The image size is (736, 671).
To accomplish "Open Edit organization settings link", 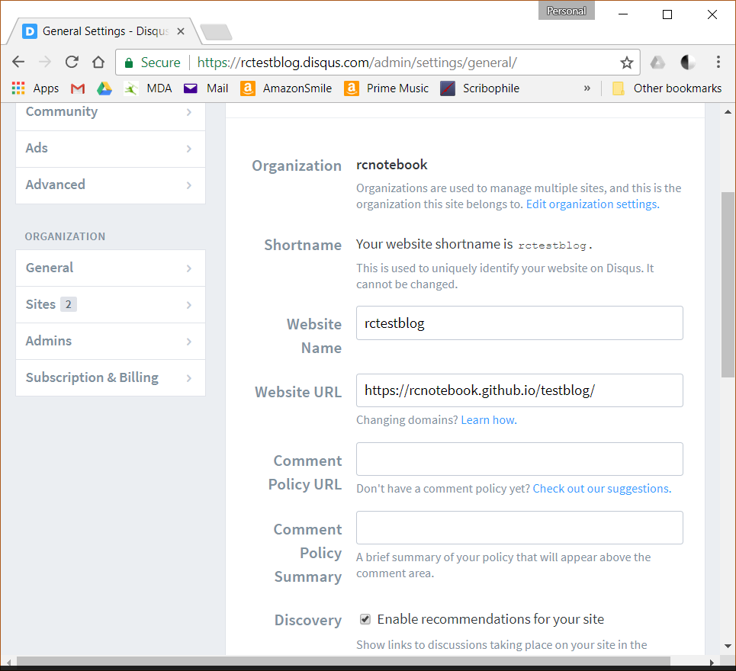I will coord(591,204).
